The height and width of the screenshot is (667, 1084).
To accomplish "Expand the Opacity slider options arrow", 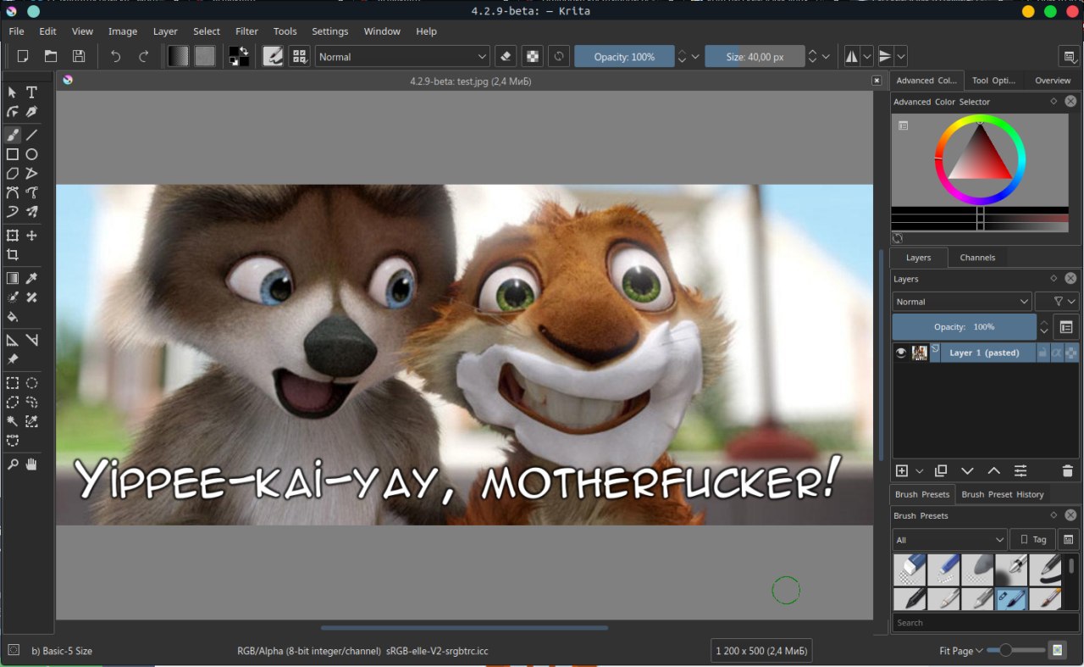I will click(x=696, y=57).
